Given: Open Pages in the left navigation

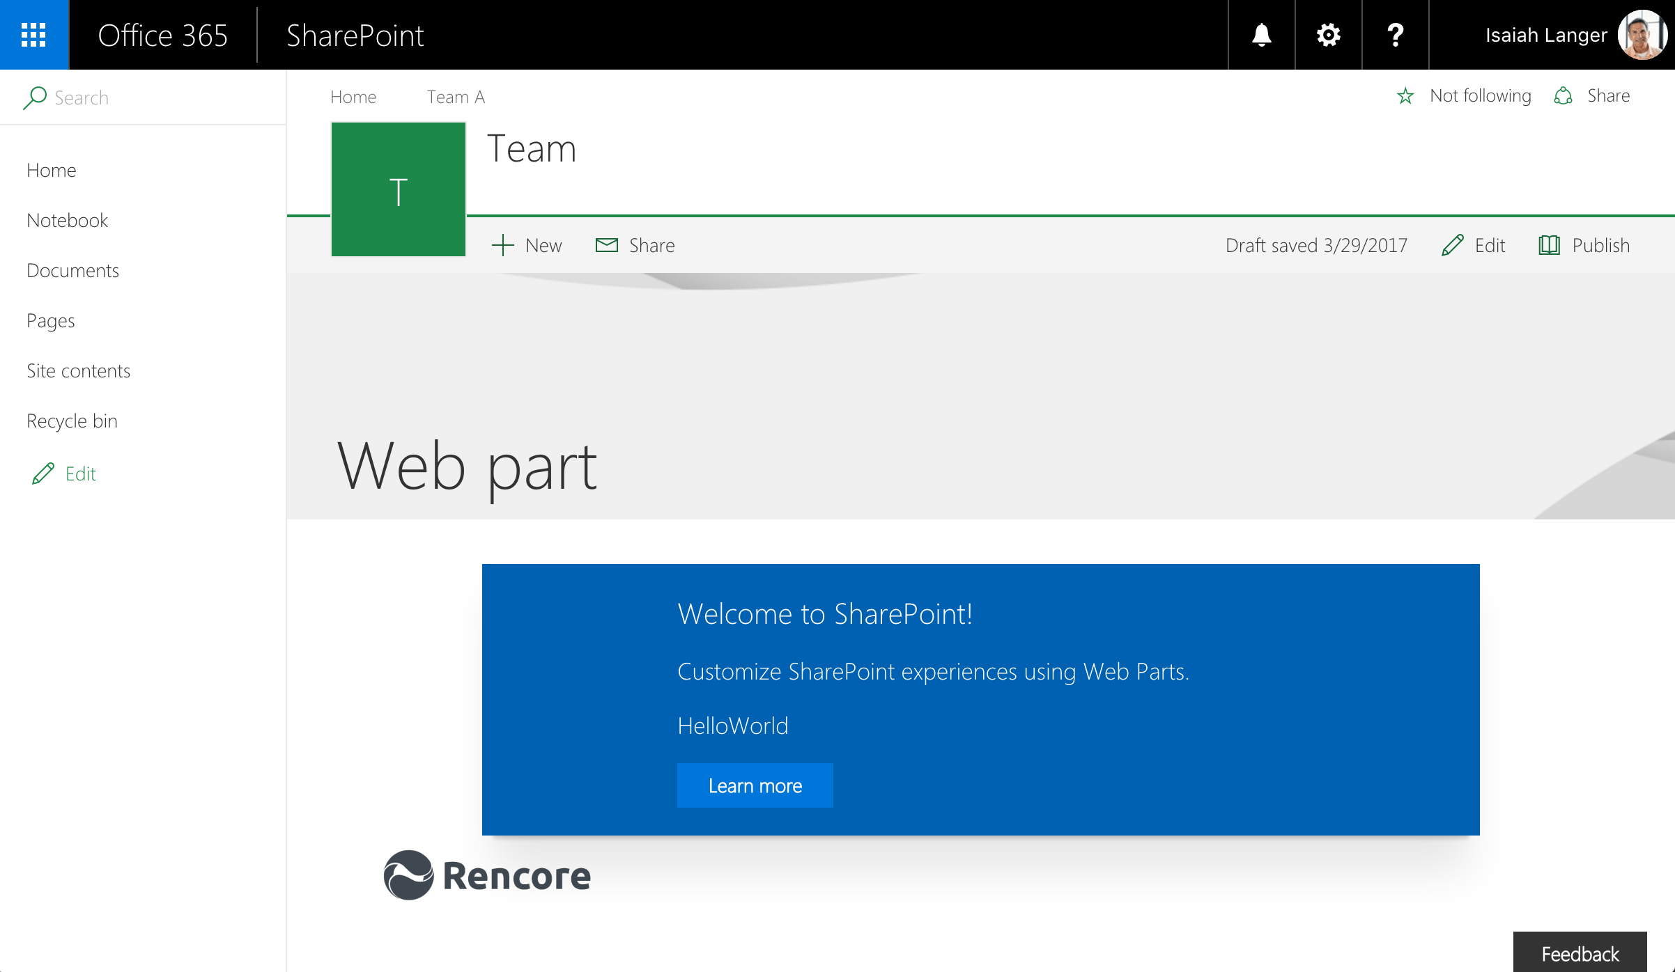Looking at the screenshot, I should click(50, 321).
